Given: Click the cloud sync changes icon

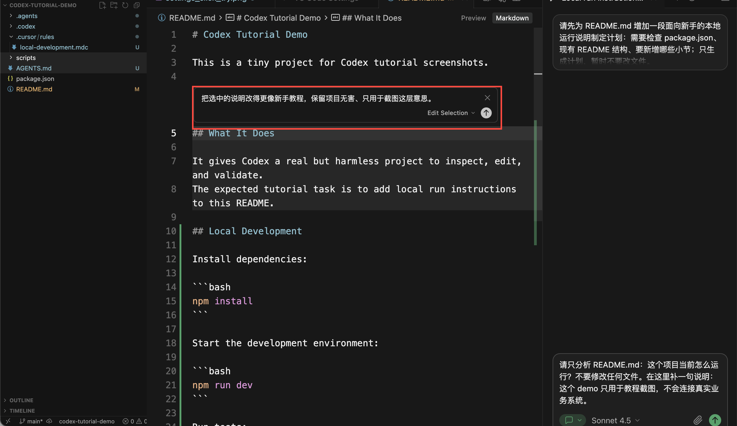Looking at the screenshot, I should (49, 421).
